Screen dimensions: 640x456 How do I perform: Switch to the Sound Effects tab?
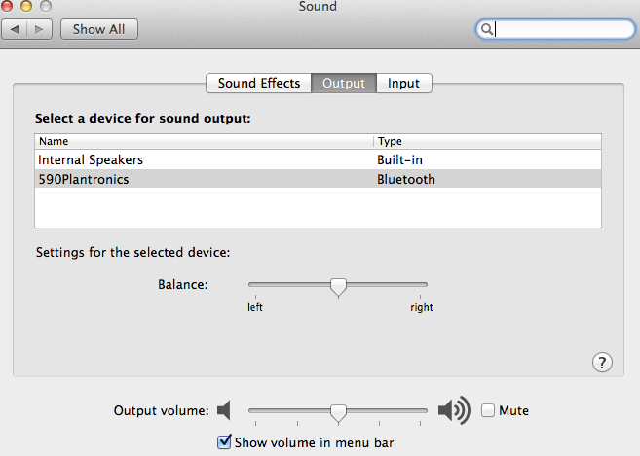259,84
